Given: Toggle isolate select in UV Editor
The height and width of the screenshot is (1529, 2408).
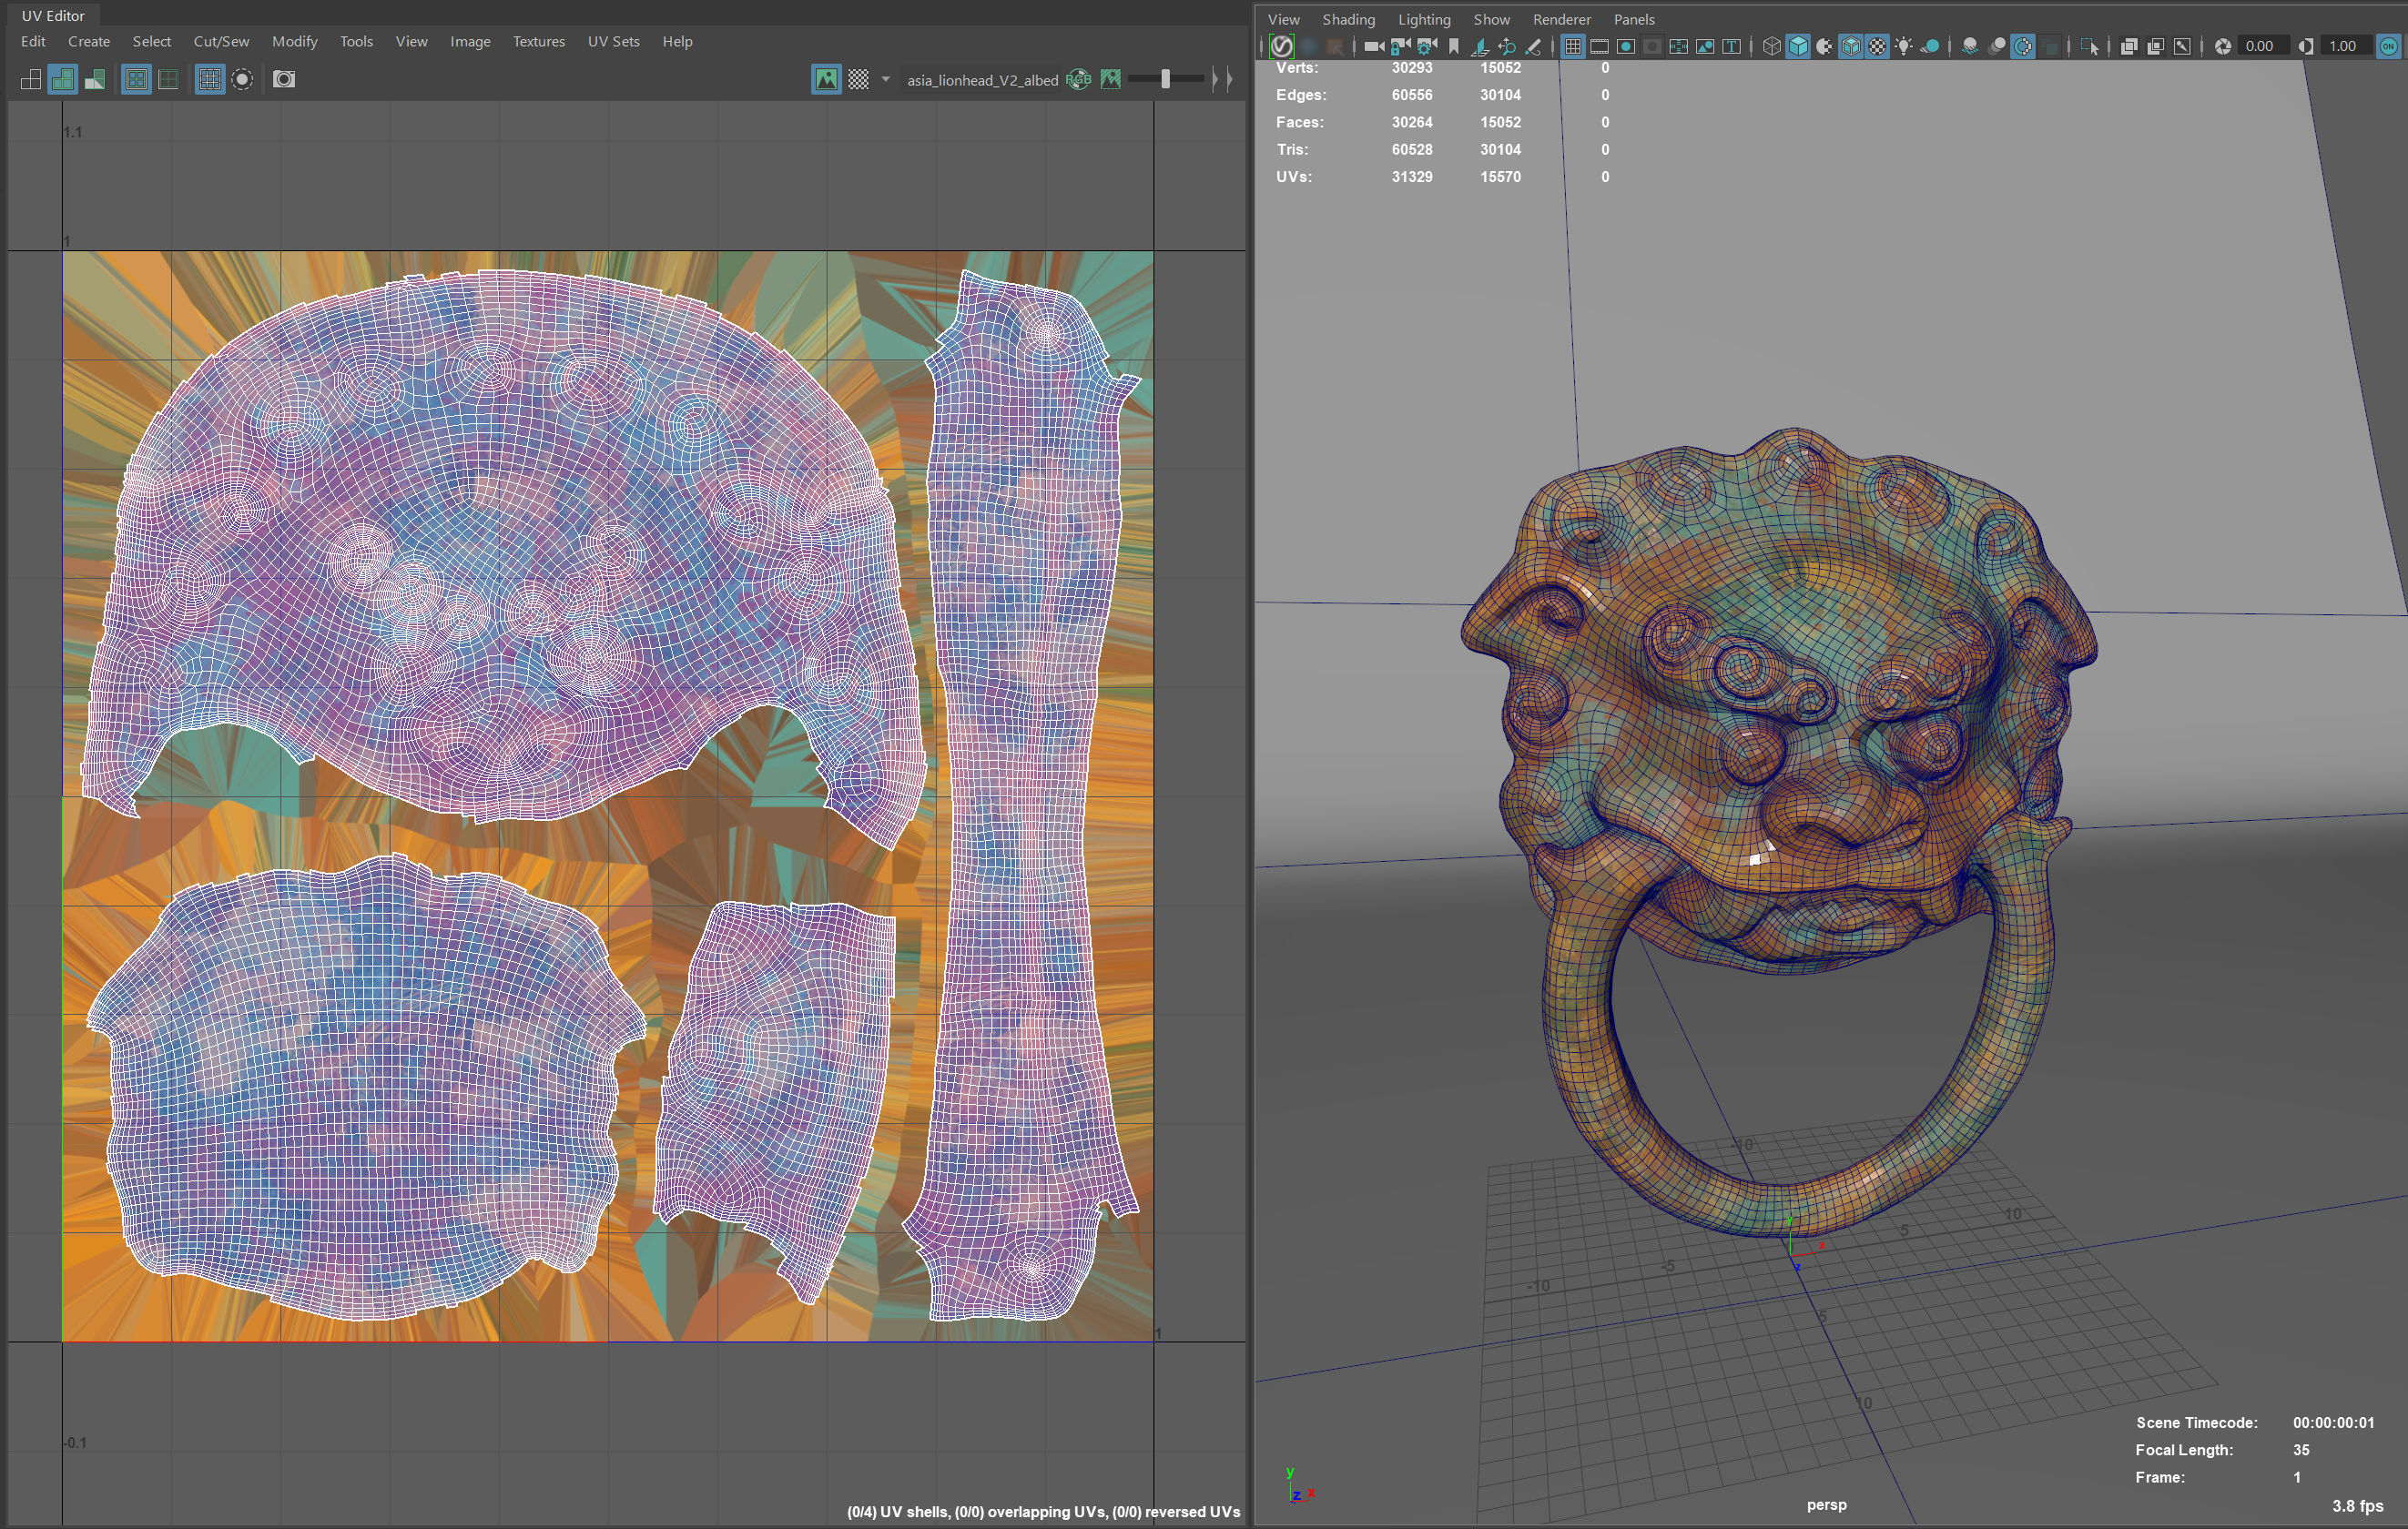Looking at the screenshot, I should (242, 79).
